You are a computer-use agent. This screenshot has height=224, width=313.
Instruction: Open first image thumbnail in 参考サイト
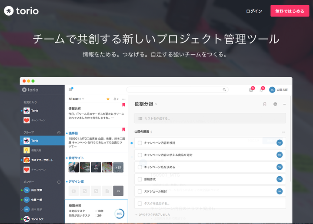coord(73,167)
